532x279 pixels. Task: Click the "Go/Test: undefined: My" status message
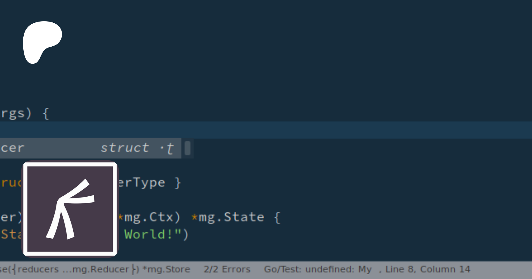click(317, 269)
